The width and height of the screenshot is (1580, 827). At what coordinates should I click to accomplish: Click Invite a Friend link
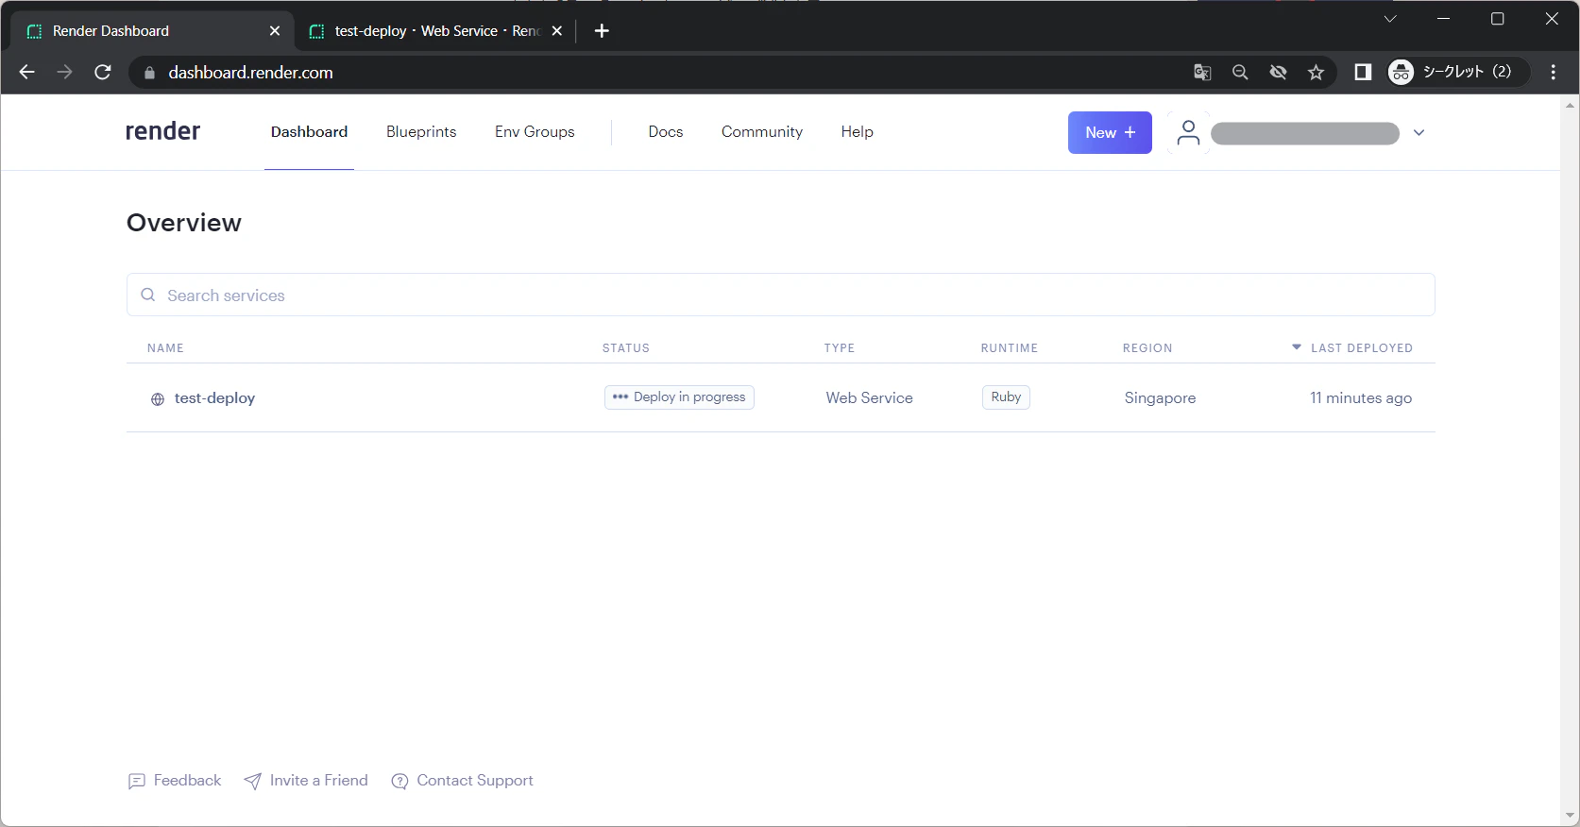(x=306, y=781)
